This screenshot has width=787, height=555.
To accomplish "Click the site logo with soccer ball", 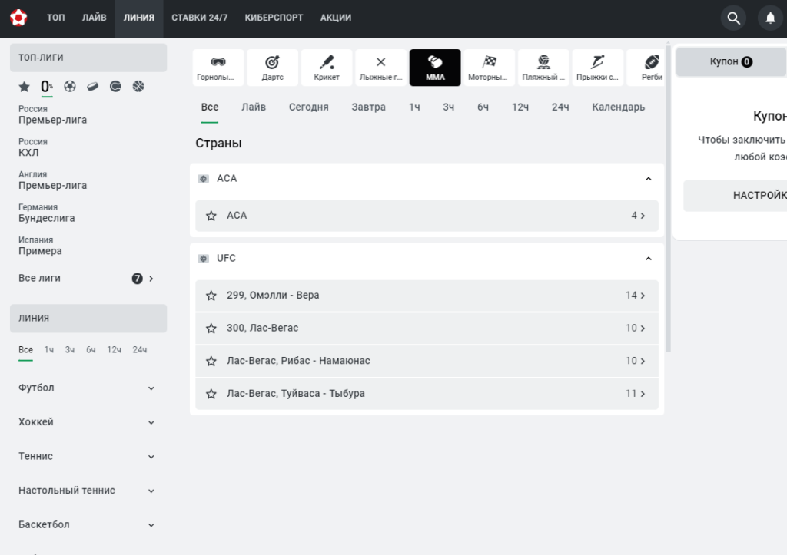I will tap(18, 18).
